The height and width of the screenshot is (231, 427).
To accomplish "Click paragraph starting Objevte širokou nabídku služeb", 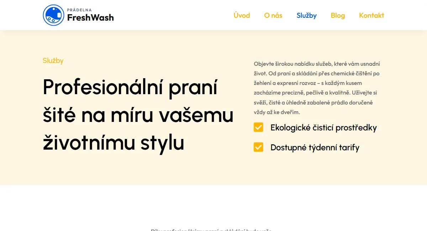I will 317,88.
